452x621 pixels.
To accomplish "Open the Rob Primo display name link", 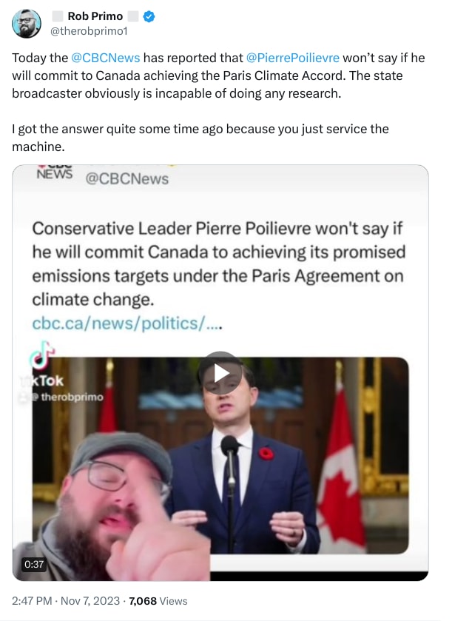I will click(95, 16).
